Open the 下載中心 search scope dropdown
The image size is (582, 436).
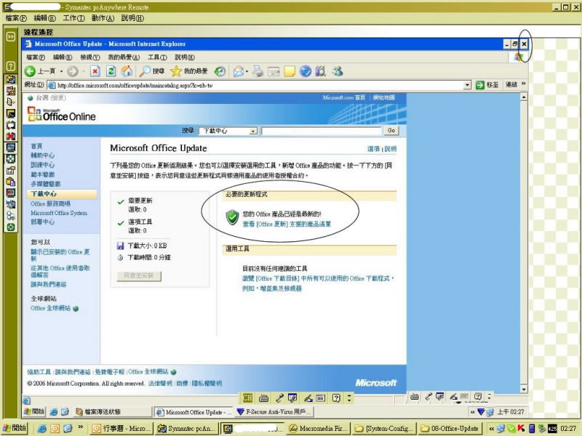click(253, 131)
